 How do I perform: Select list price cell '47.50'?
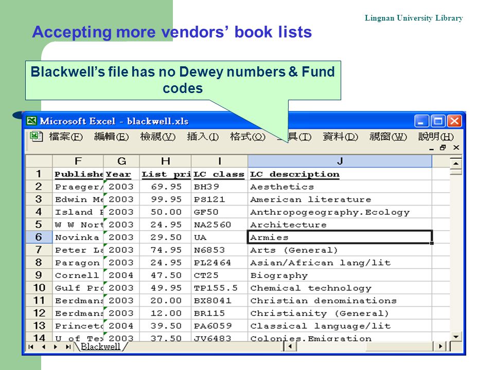(165, 275)
